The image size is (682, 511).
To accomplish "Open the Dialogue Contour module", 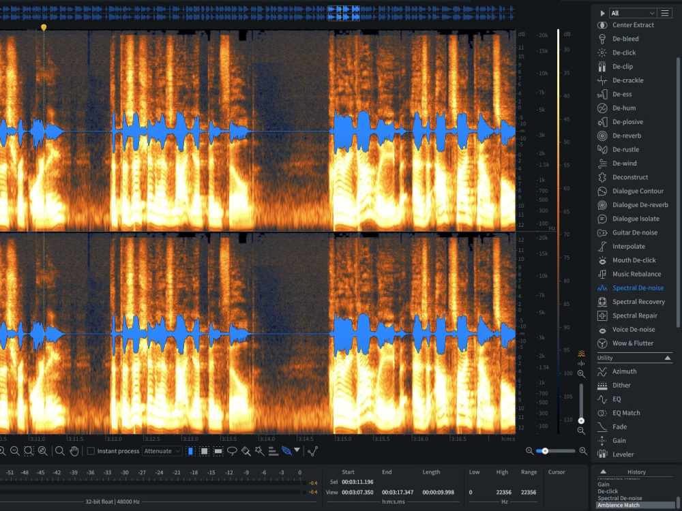I will (632, 191).
